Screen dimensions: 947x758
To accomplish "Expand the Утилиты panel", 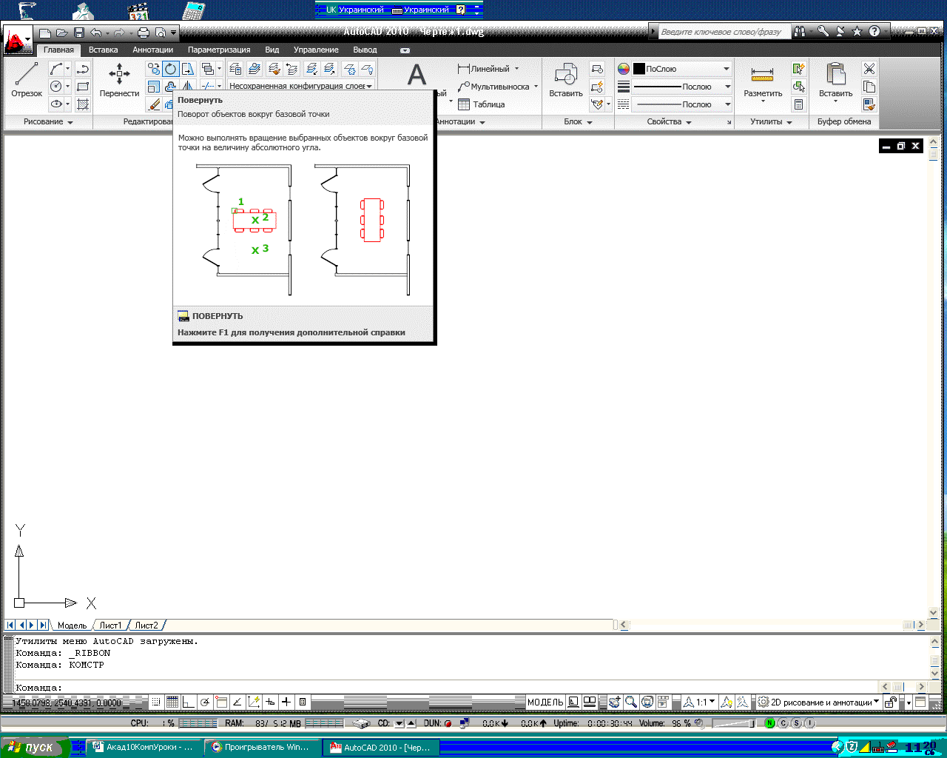I will pos(771,121).
